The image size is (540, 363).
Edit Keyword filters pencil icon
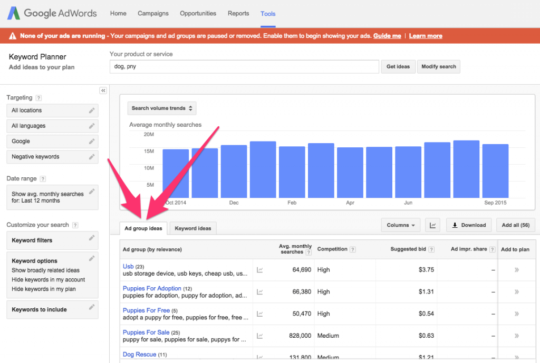92,238
